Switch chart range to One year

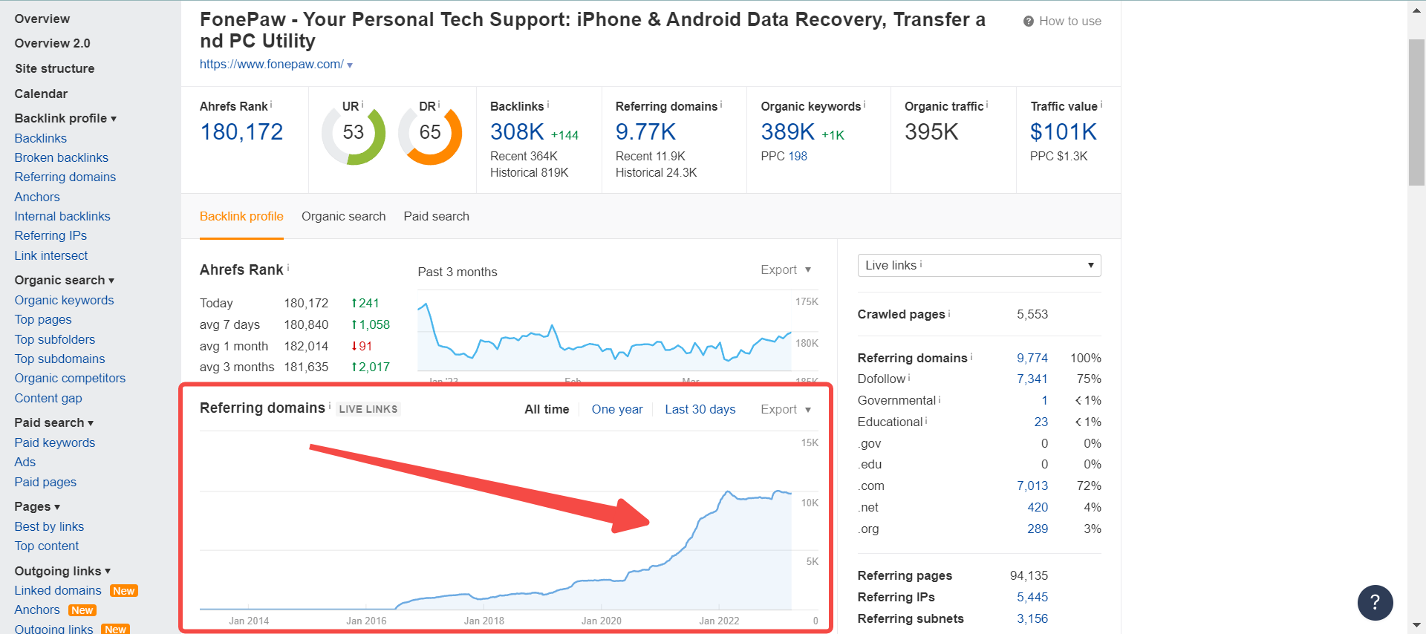(617, 410)
